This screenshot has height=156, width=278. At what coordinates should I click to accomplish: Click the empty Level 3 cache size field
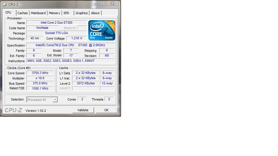(x=86, y=88)
